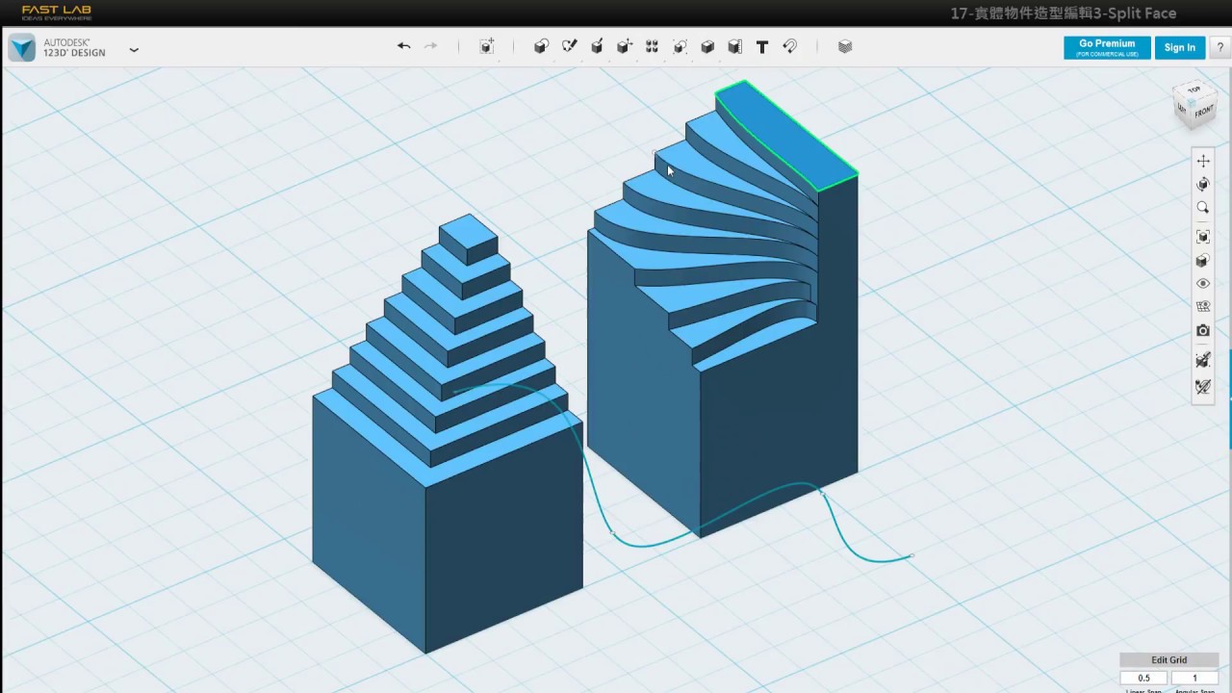
Task: Open the 123D Design application menu arrow
Action: (134, 48)
